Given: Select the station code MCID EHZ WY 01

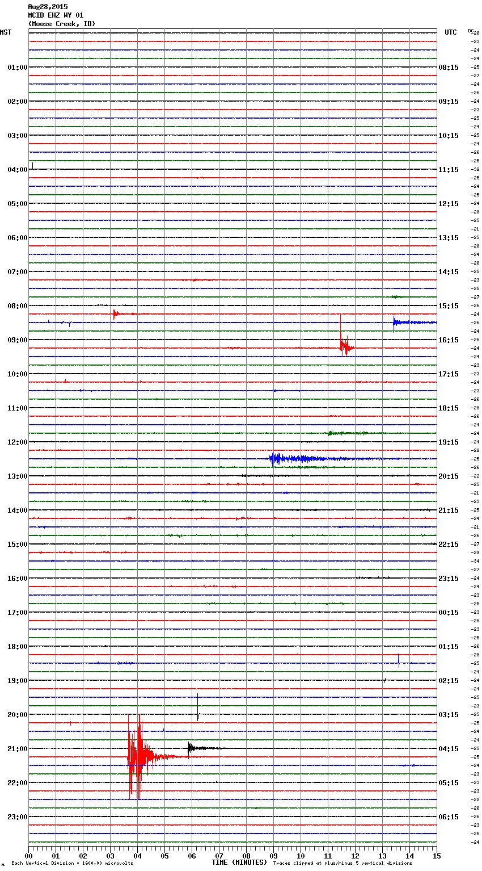Looking at the screenshot, I should (56, 15).
